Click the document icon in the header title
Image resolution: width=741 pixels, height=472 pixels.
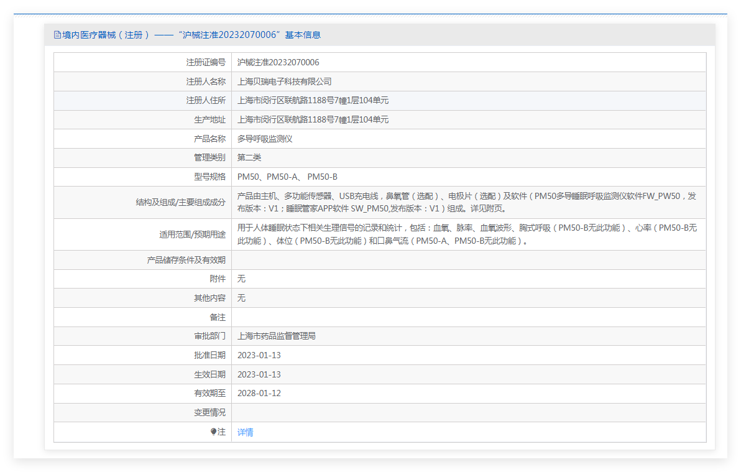click(57, 35)
